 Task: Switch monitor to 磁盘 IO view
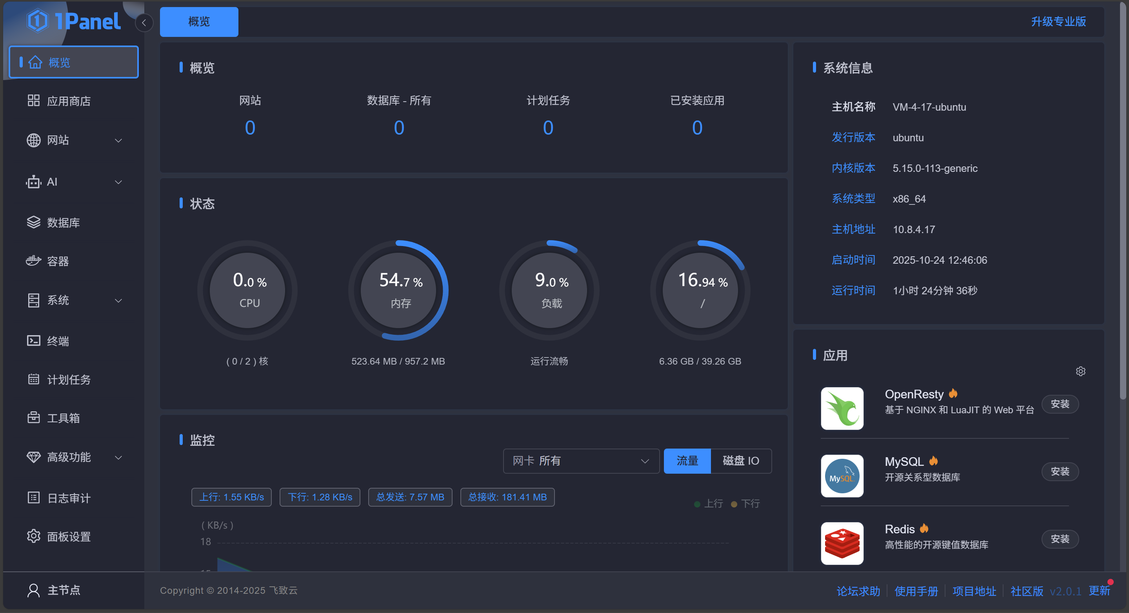pyautogui.click(x=741, y=461)
